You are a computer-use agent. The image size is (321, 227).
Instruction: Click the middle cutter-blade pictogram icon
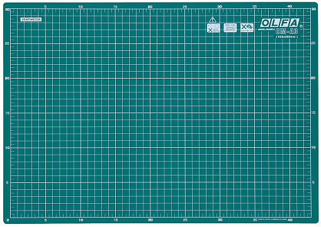(x=230, y=28)
